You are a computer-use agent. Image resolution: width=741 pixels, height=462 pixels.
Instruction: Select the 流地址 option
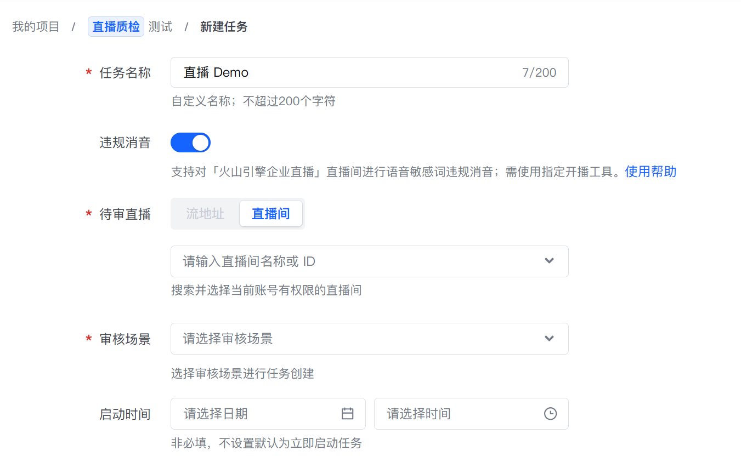[205, 214]
